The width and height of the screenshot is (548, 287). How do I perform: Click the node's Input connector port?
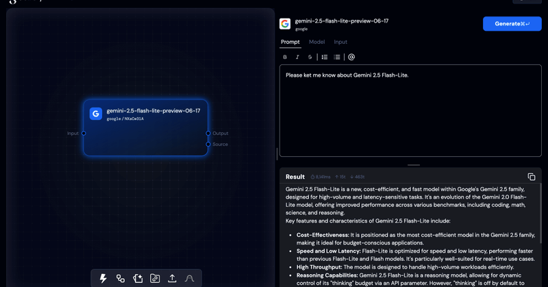84,133
